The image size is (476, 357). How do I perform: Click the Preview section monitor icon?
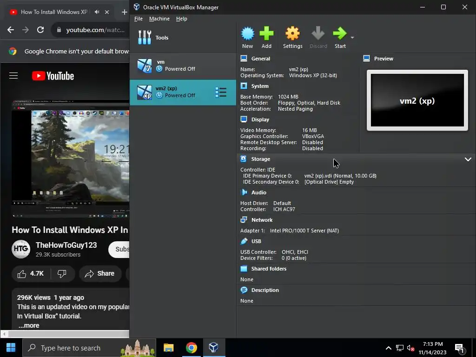coord(366,58)
